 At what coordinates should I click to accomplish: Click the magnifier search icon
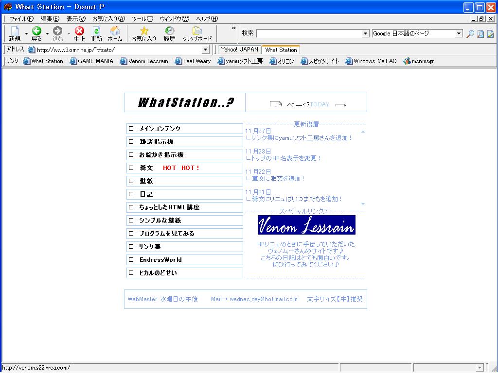470,34
